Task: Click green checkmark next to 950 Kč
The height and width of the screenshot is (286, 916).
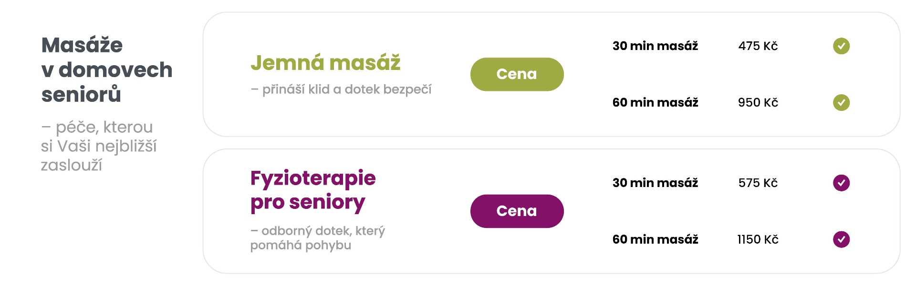Action: pyautogui.click(x=841, y=102)
